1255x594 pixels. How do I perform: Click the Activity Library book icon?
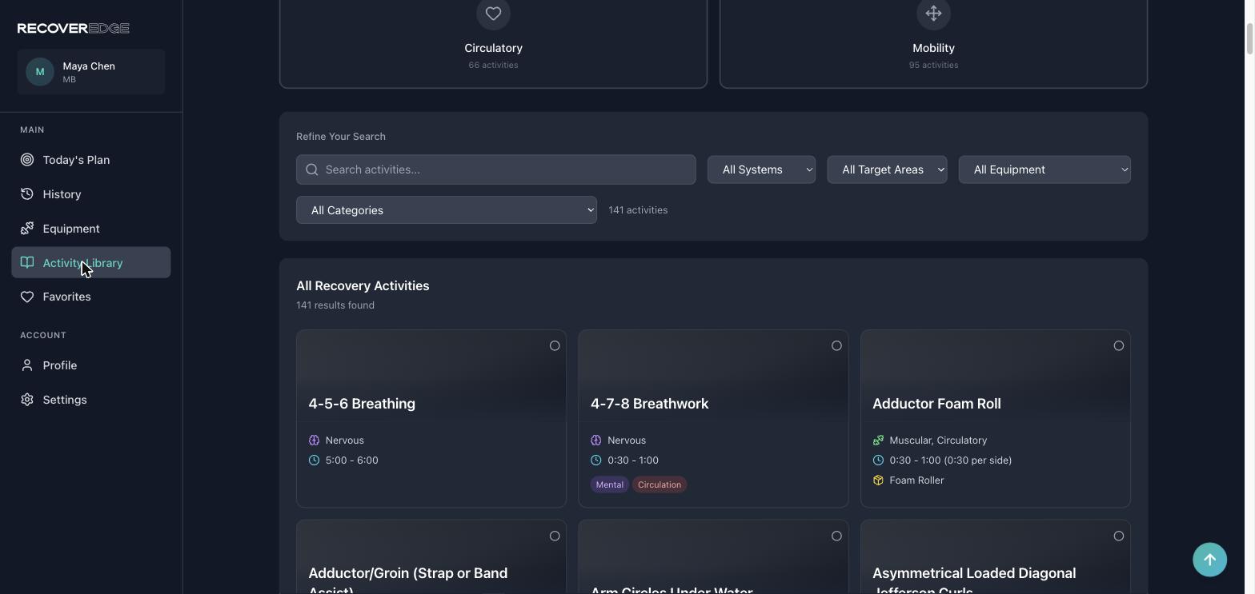coord(27,262)
